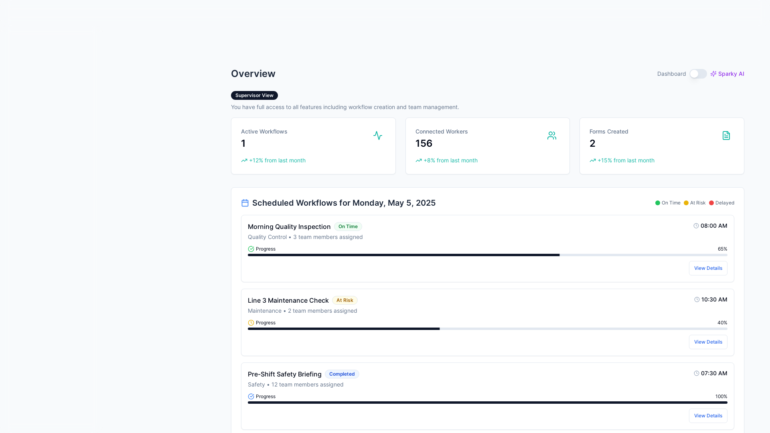The width and height of the screenshot is (770, 433).
Task: Click the At Risk status badge
Action: [345, 300]
